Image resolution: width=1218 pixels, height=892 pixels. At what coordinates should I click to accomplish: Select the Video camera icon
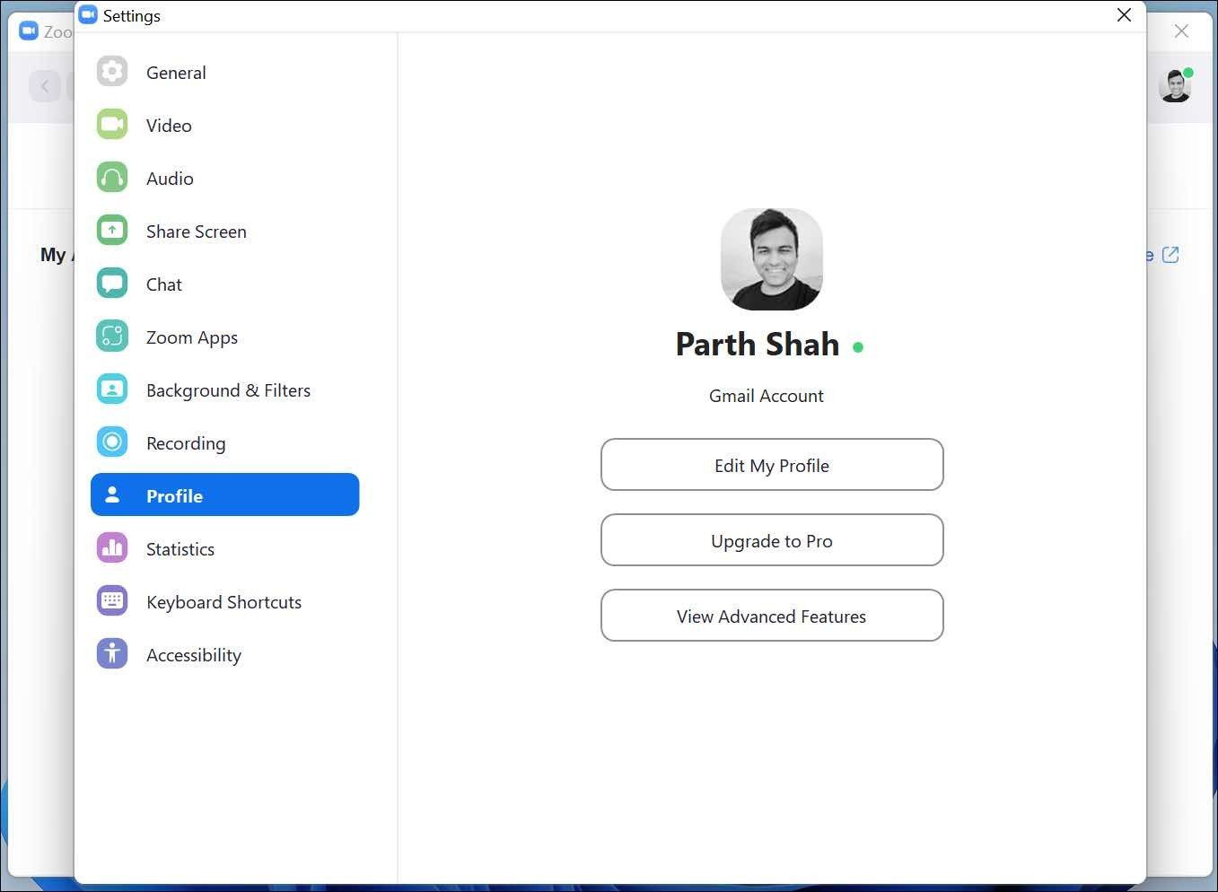[112, 125]
